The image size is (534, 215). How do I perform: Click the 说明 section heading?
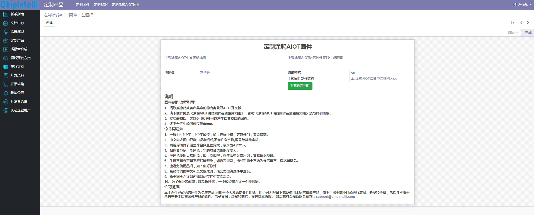coord(169,96)
